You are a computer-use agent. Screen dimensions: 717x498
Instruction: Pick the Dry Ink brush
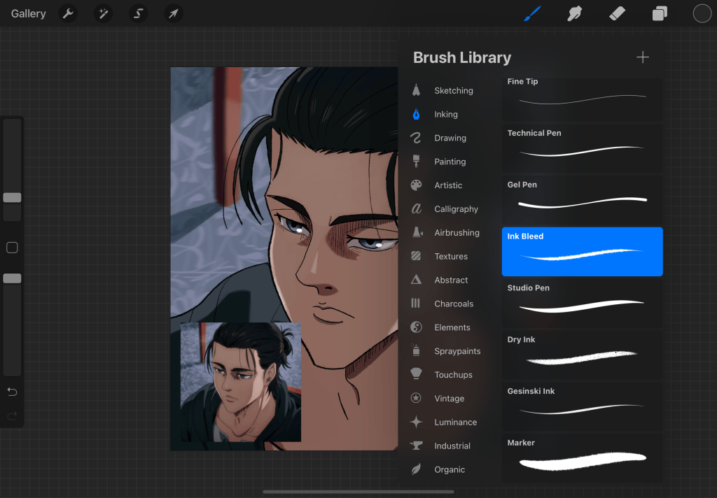tap(582, 355)
